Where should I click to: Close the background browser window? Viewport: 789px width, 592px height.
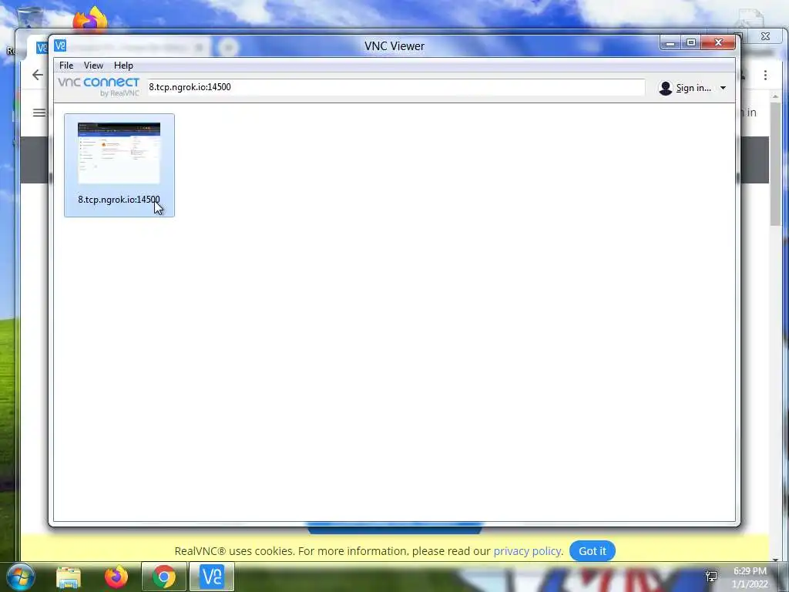[x=765, y=36]
